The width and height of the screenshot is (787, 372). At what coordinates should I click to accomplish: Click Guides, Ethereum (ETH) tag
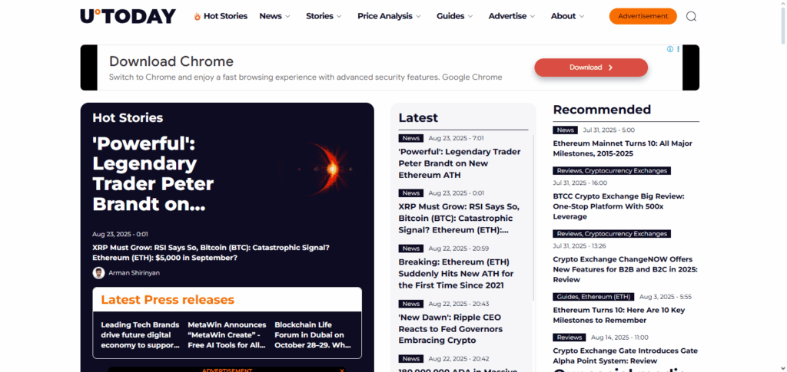pyautogui.click(x=593, y=297)
